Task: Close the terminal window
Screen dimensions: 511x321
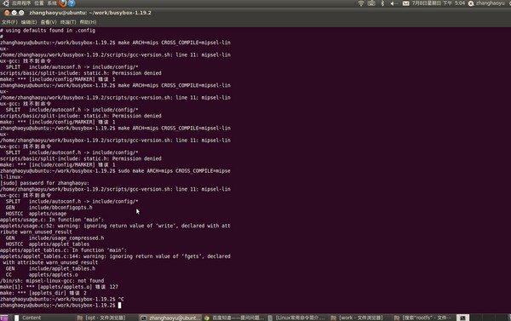Action: tap(7, 13)
